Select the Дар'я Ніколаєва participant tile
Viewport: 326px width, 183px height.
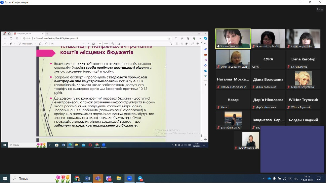coord(268,100)
